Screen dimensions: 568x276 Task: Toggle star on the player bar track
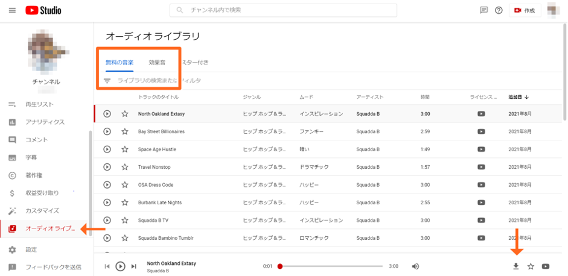click(x=531, y=266)
